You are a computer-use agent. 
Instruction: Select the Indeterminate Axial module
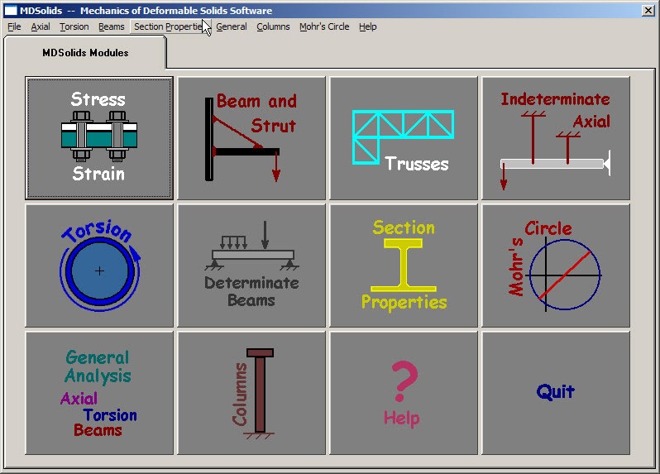(556, 138)
